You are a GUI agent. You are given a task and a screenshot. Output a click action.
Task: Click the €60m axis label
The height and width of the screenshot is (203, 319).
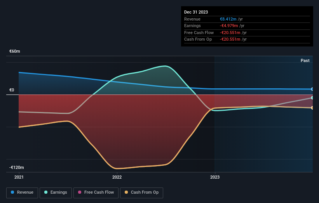[x=15, y=51]
